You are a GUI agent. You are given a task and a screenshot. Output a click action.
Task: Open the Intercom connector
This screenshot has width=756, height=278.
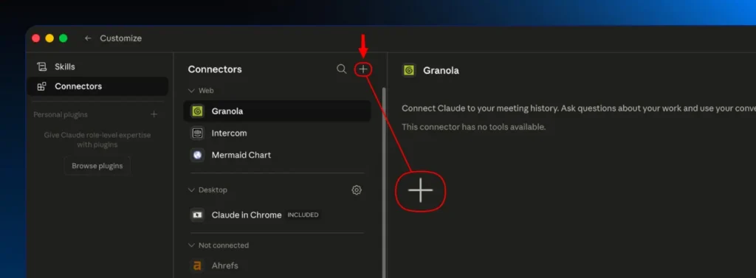point(278,133)
